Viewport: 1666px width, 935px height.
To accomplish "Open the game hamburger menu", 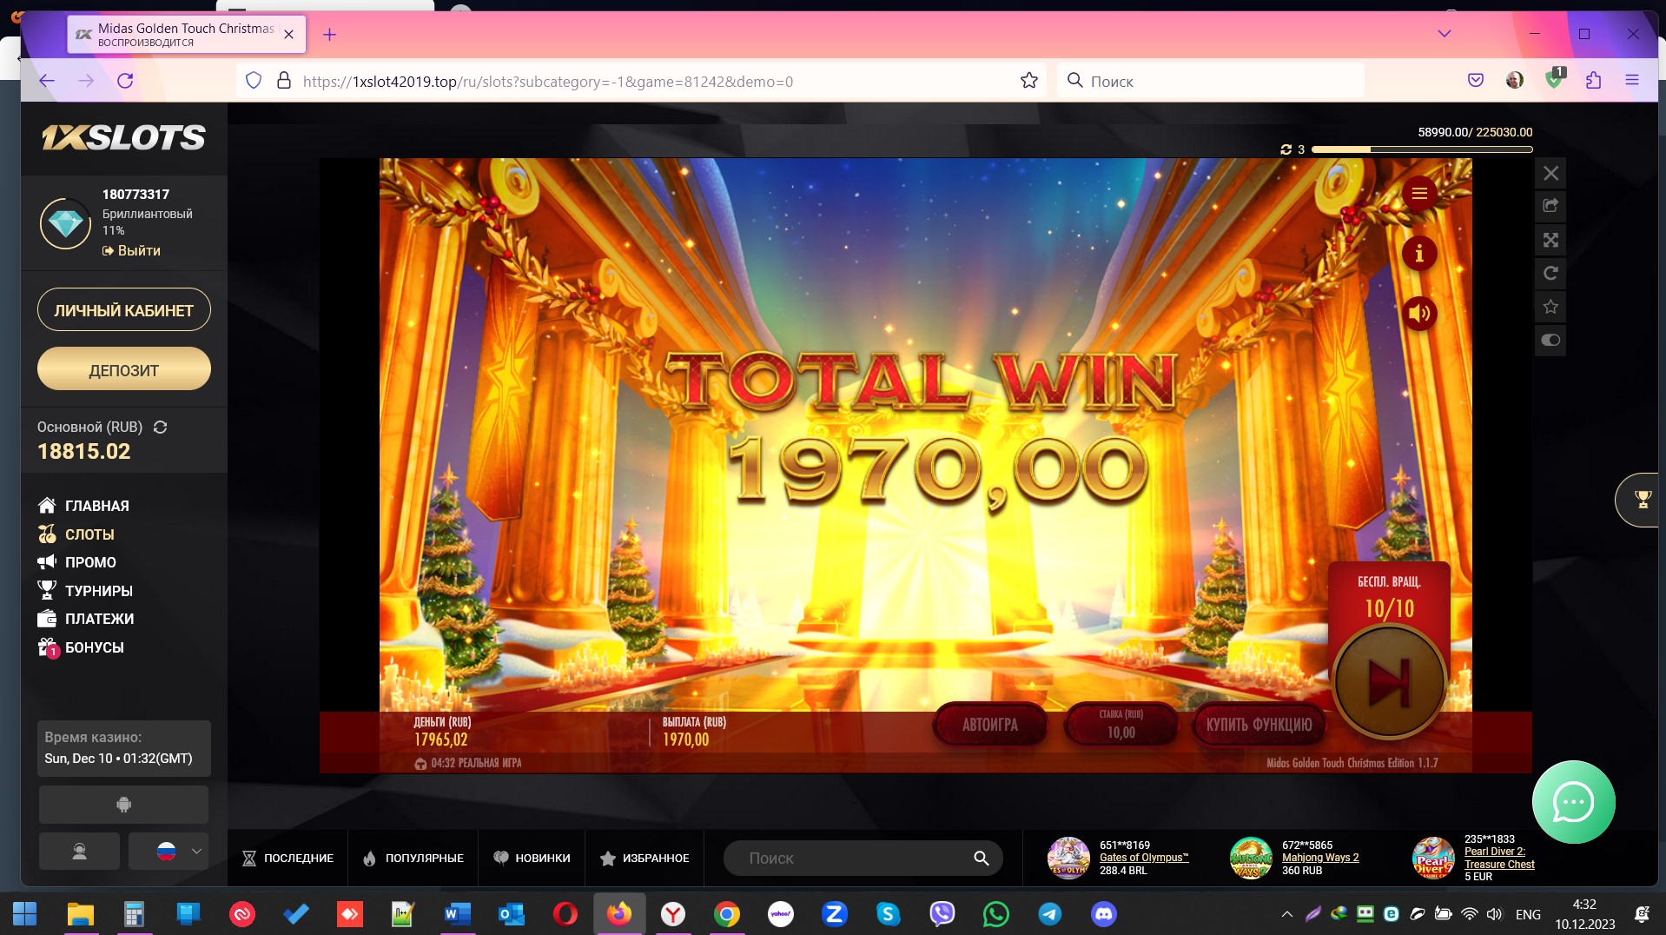I will (x=1419, y=193).
